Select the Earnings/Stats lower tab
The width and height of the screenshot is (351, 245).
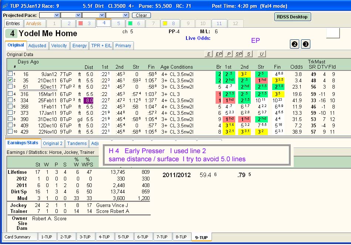(x=23, y=143)
